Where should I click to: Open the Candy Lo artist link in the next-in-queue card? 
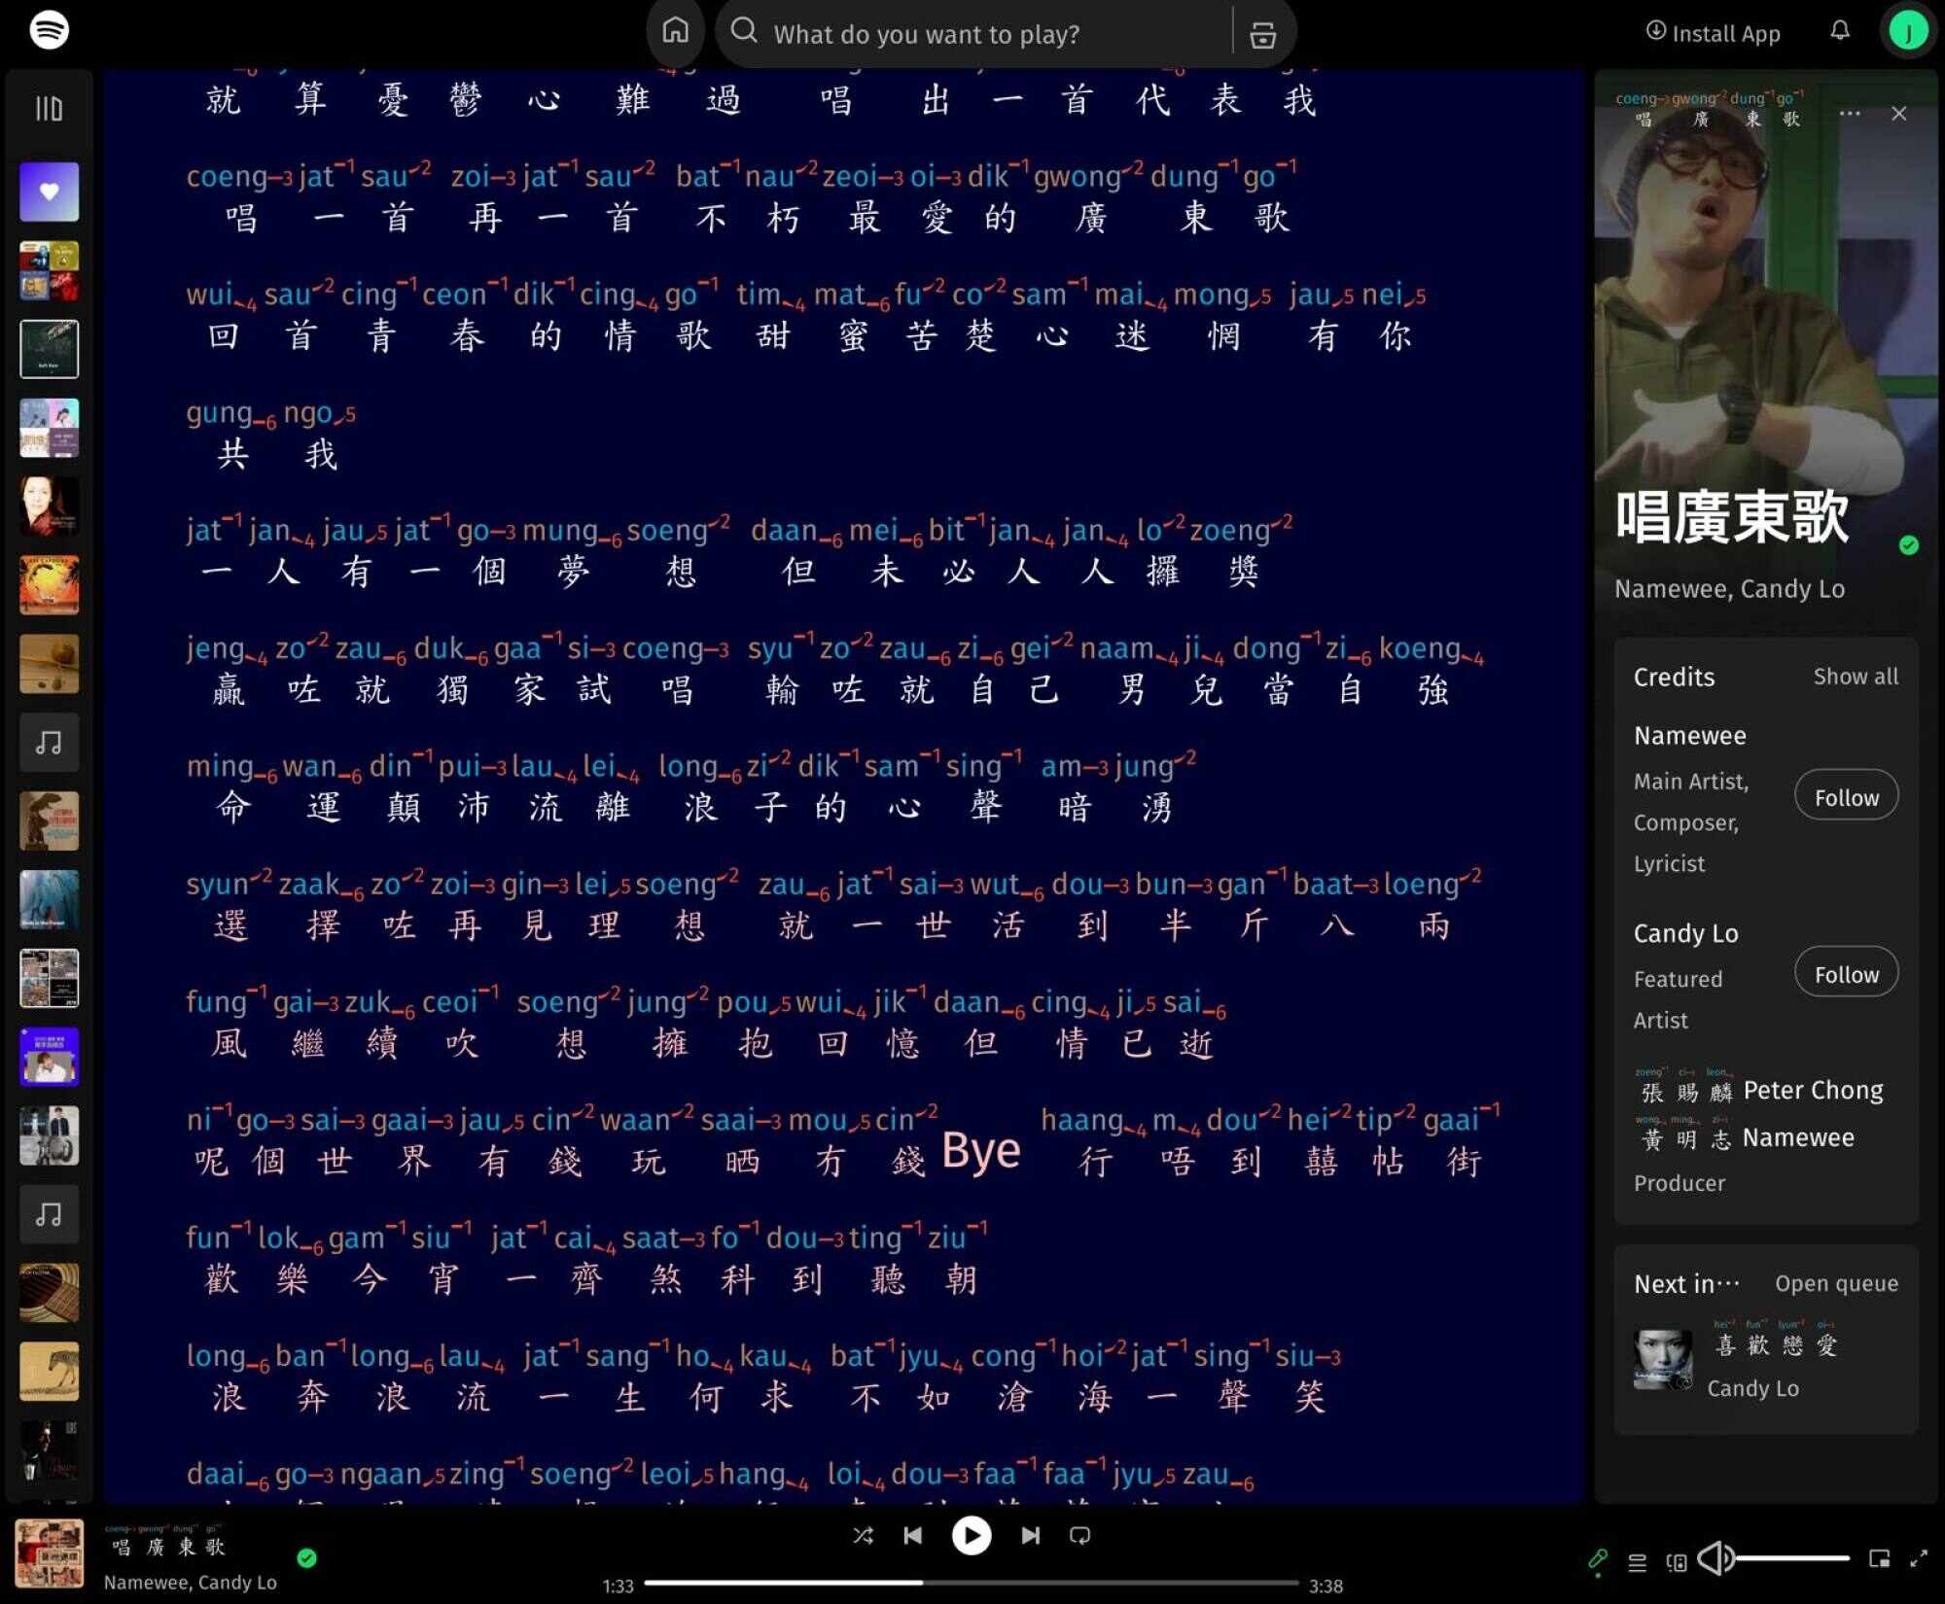pos(1752,1388)
